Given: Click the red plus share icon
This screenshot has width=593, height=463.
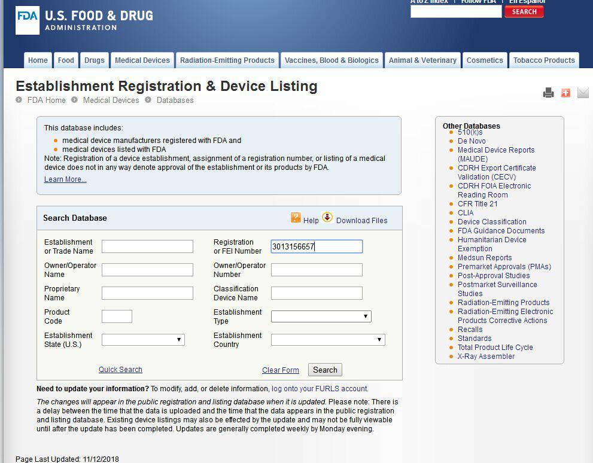Looking at the screenshot, I should tap(565, 93).
